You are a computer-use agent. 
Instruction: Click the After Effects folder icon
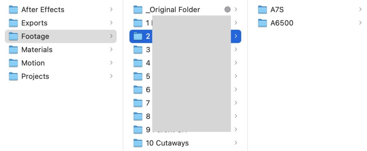pos(13,10)
